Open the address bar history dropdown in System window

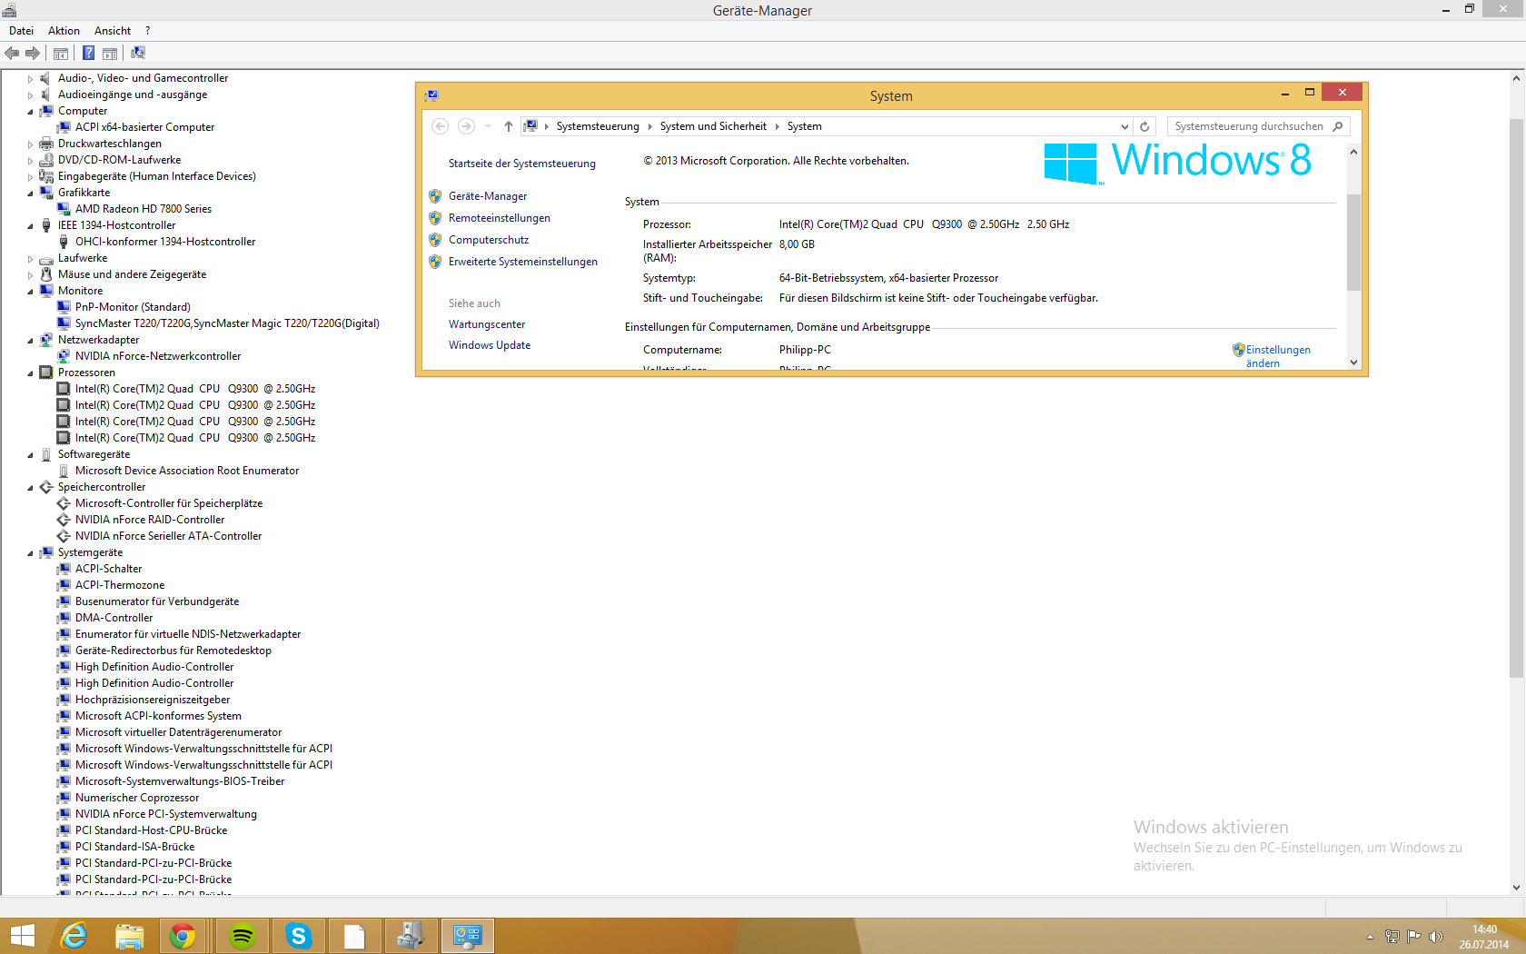point(1125,126)
